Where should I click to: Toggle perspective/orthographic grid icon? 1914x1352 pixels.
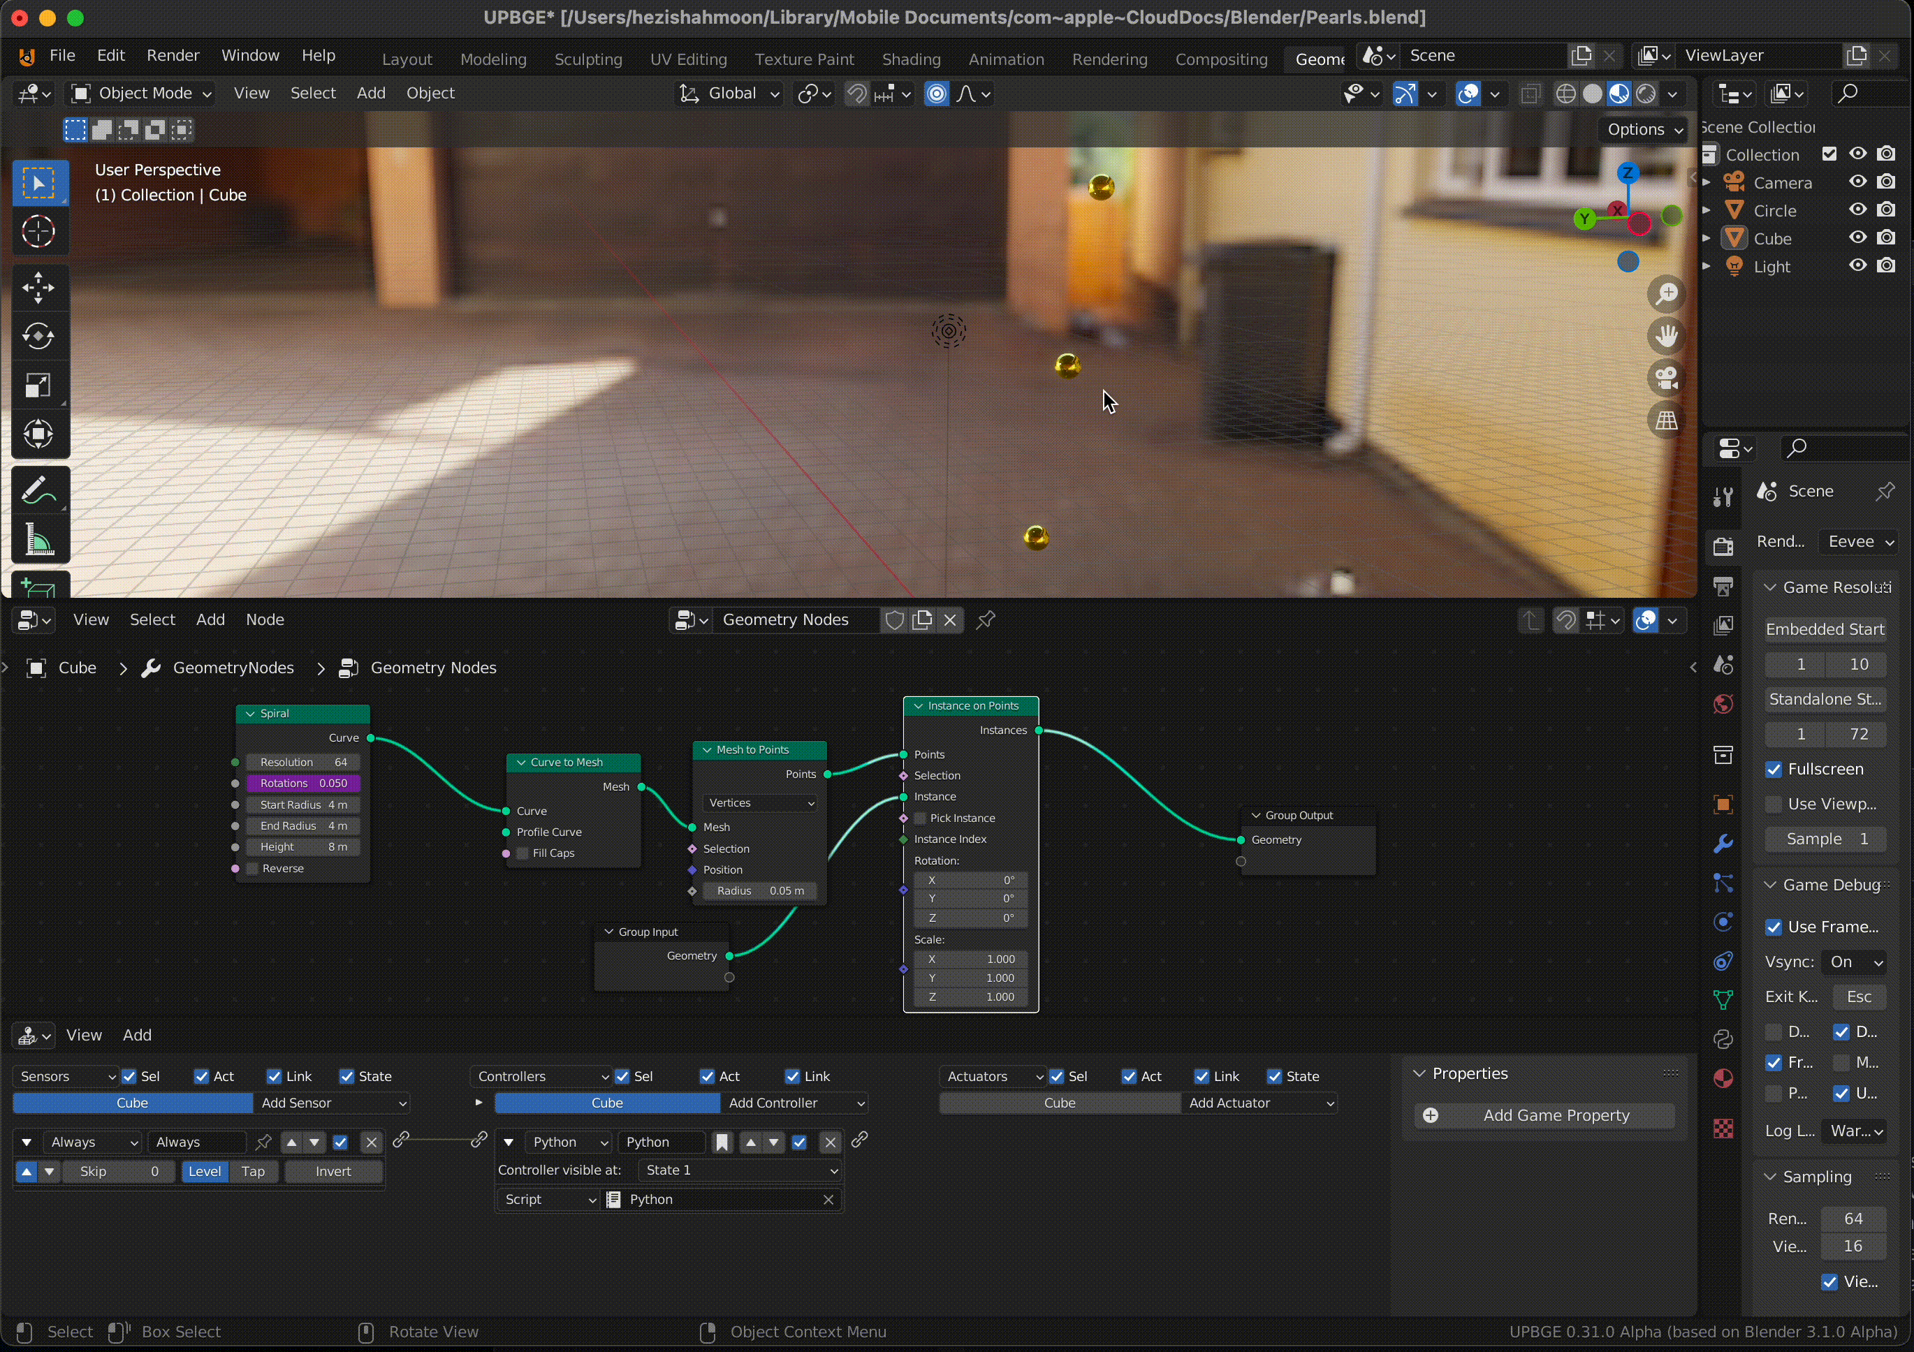click(x=1667, y=421)
